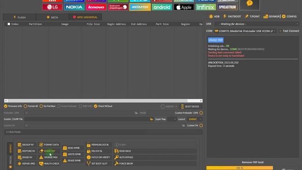Select the Spreadtrum brand logo
This screenshot has width=302, height=170.
(227, 7)
